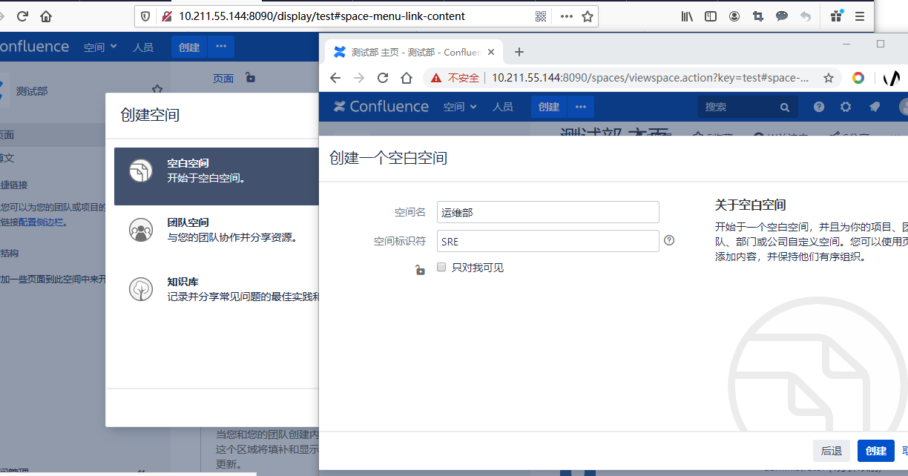Viewport: 908px width, 476px height.
Task: Open the ··· menu next to 创建 button
Action: [x=581, y=107]
